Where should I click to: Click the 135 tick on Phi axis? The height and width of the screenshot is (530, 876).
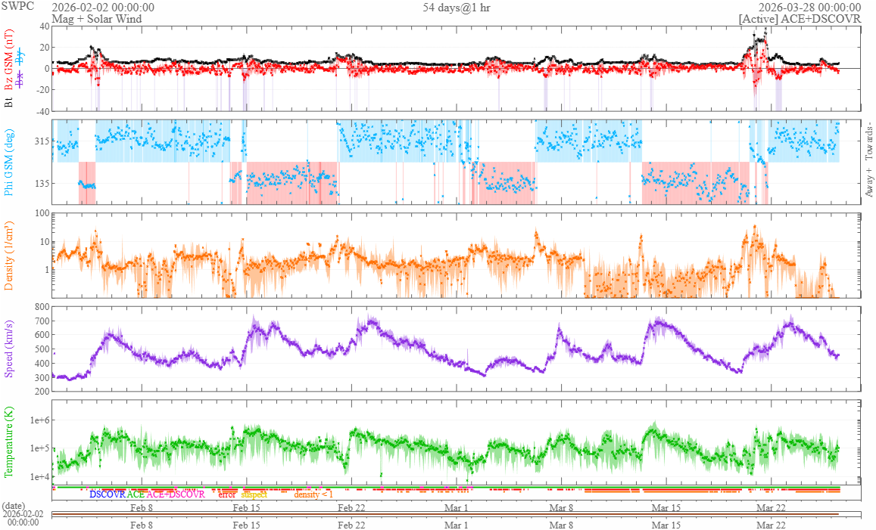(x=42, y=183)
